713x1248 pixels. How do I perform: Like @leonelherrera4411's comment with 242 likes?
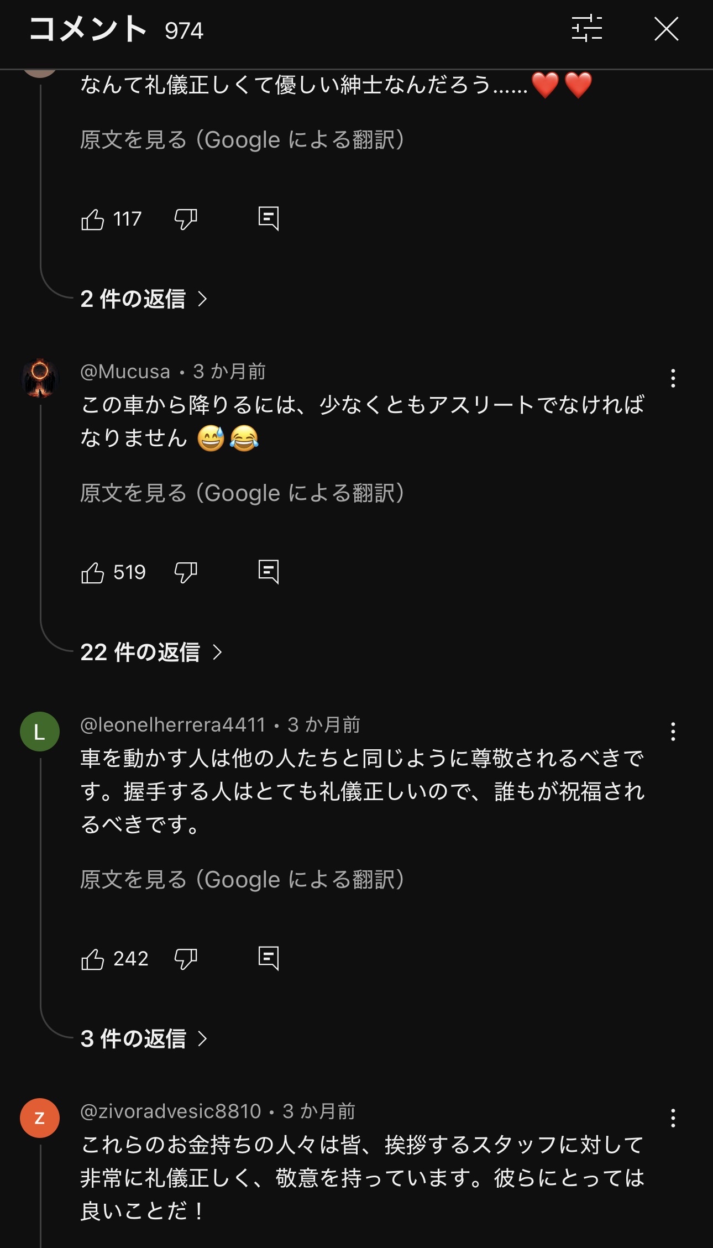[93, 959]
